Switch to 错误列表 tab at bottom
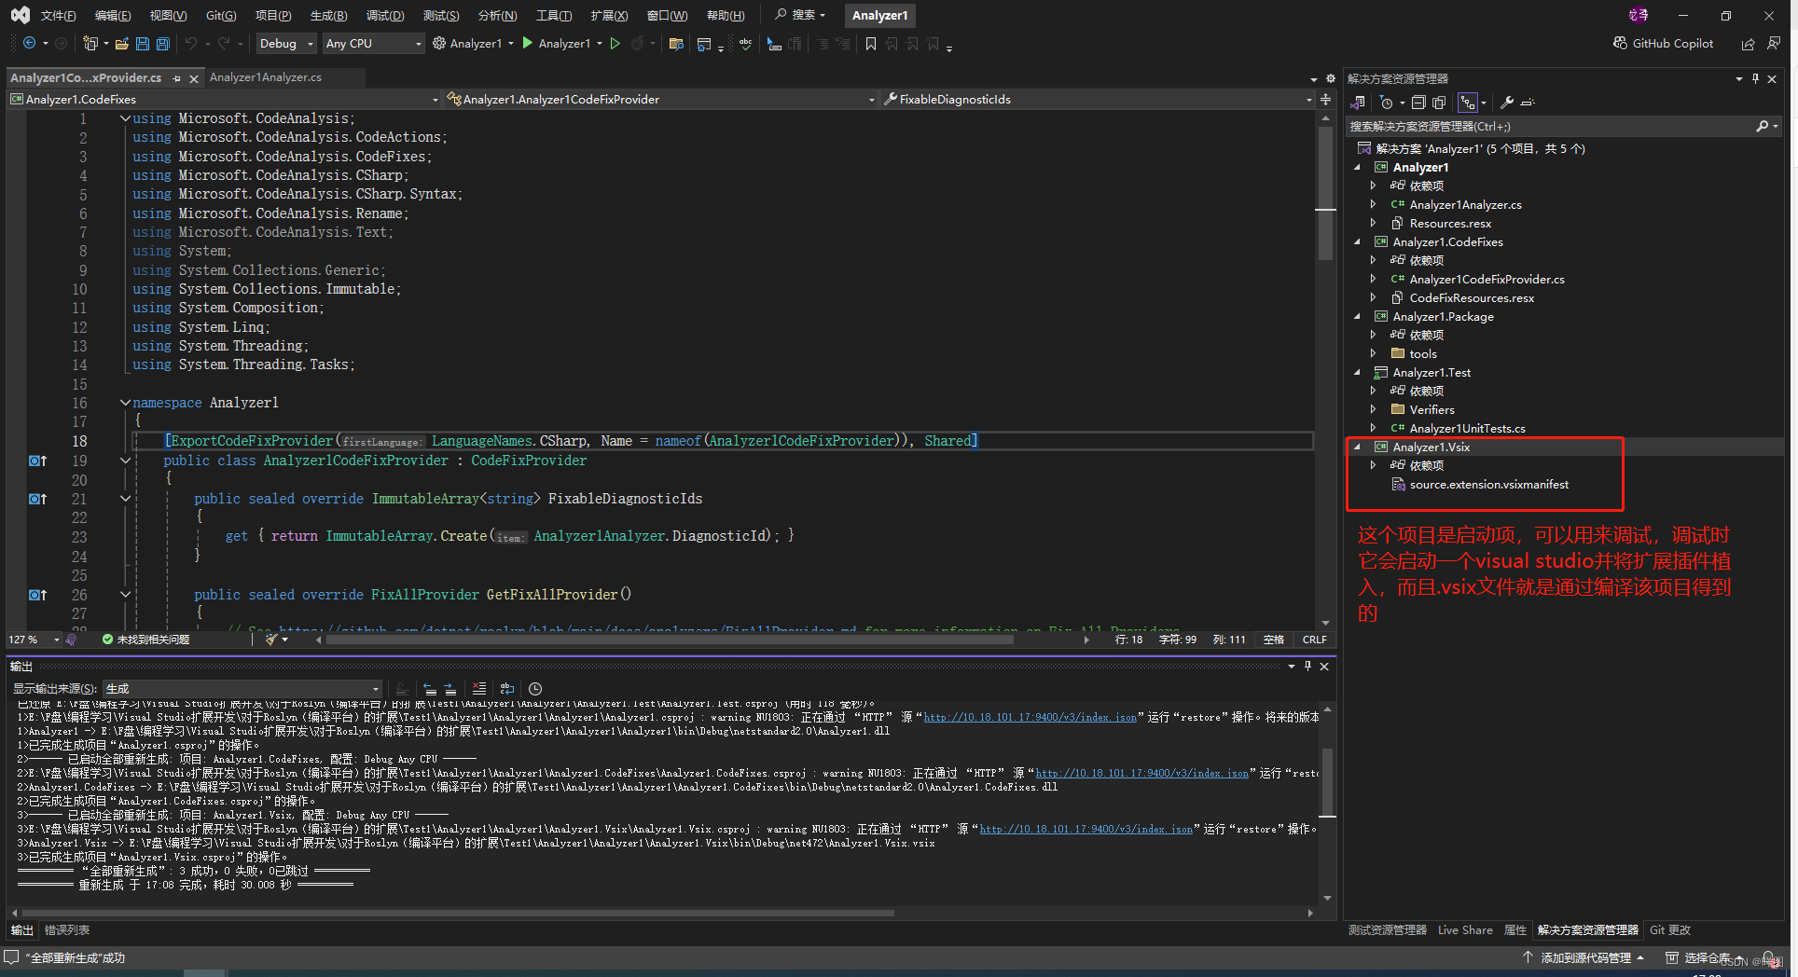The height and width of the screenshot is (977, 1798). coord(67,930)
